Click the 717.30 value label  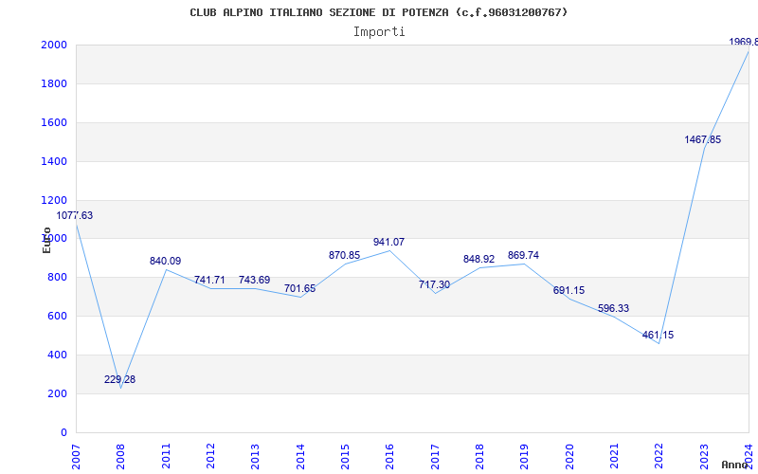tap(434, 285)
